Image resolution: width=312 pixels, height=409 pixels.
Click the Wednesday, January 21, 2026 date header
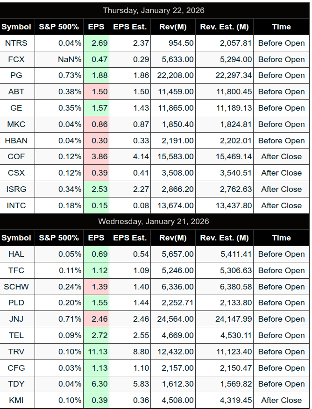(x=154, y=221)
